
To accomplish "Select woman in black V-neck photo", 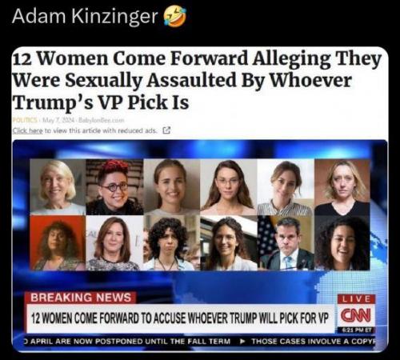I will click(x=342, y=187).
